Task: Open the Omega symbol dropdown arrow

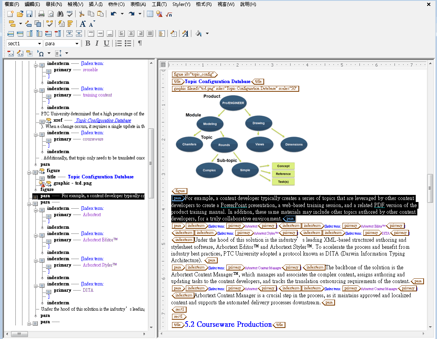Action: [x=49, y=53]
